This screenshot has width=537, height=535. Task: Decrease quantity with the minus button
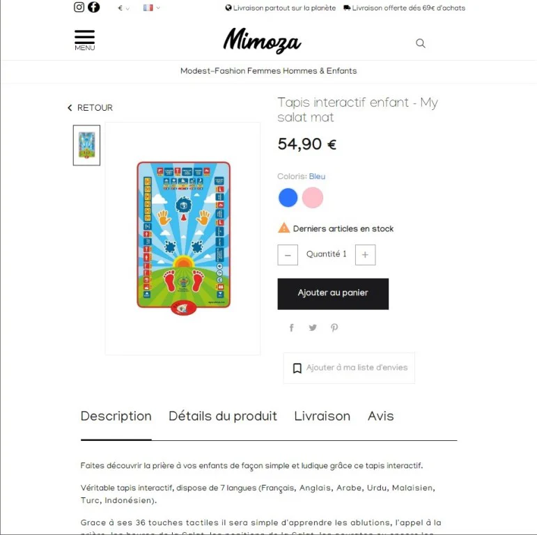288,255
